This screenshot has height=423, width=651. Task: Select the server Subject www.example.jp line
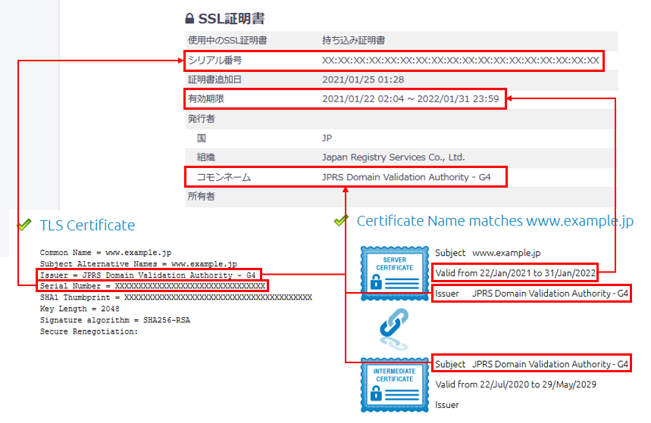(488, 253)
